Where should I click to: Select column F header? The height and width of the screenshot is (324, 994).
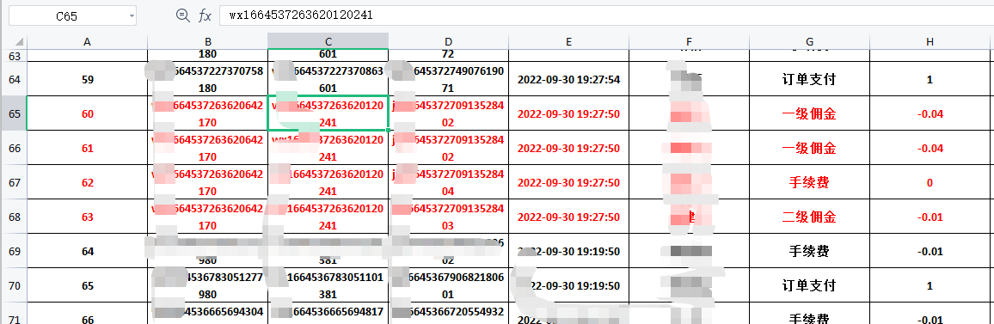click(x=689, y=41)
